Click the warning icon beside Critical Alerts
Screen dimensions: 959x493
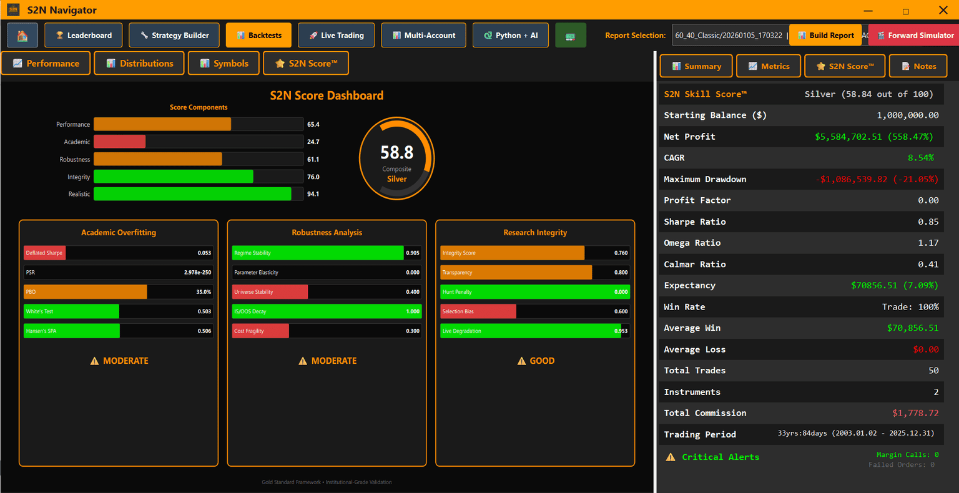pyautogui.click(x=671, y=457)
